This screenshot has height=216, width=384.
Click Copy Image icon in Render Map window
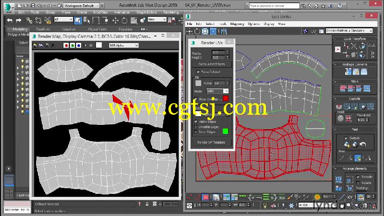point(41,45)
